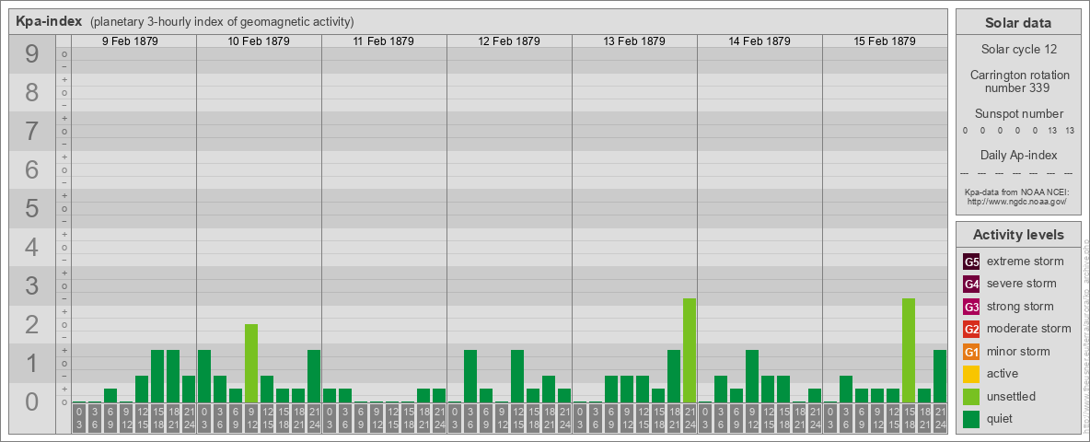Click the 10 Feb 21-24h quiet bar
This screenshot has height=442, width=1090.
[x=314, y=376]
